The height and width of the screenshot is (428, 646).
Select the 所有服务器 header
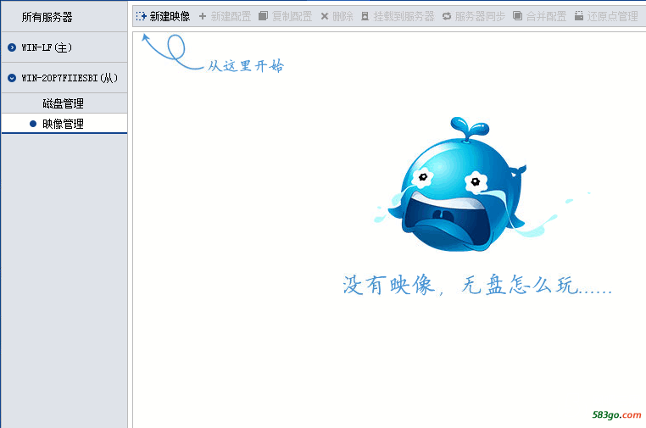coord(47,17)
